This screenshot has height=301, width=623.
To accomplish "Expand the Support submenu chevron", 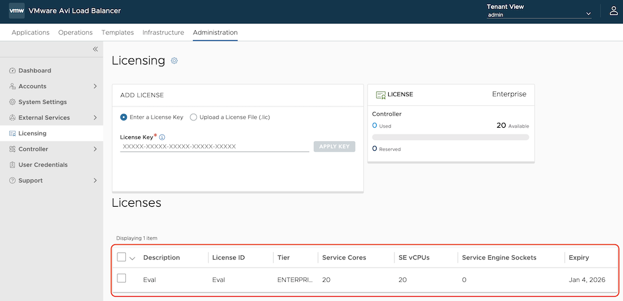I will coord(96,180).
